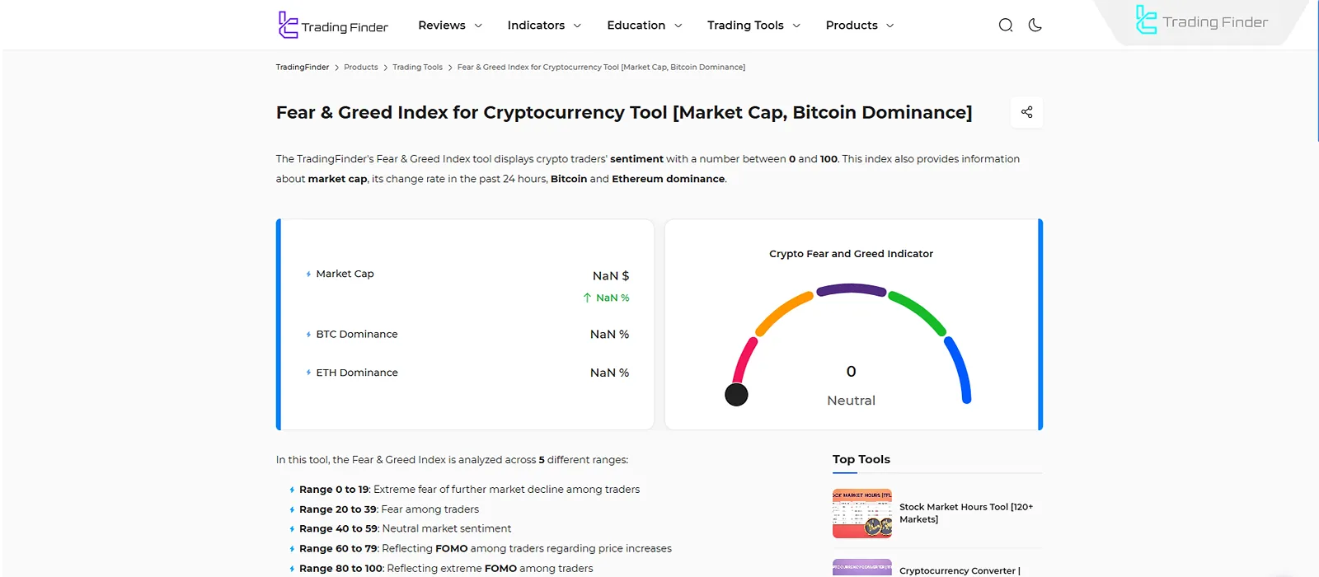This screenshot has width=1319, height=577.
Task: Click the ETH Dominance 'NaN %' value
Action: [x=610, y=373]
